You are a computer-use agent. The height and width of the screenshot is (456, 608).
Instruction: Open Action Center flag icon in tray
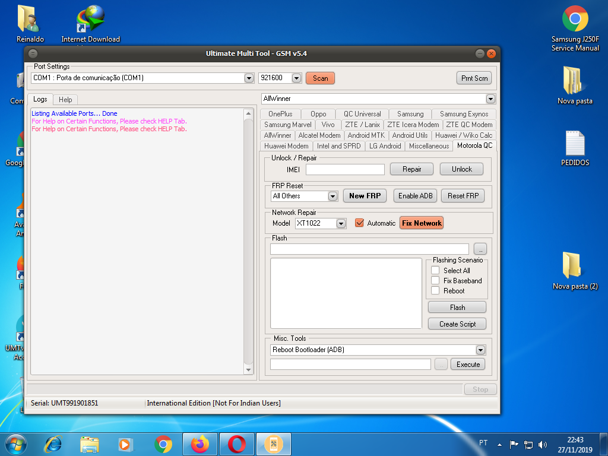[514, 444]
